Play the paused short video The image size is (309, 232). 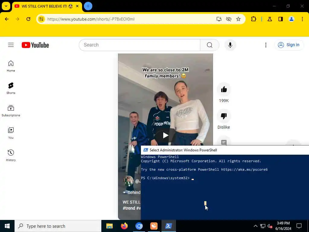coord(165,135)
